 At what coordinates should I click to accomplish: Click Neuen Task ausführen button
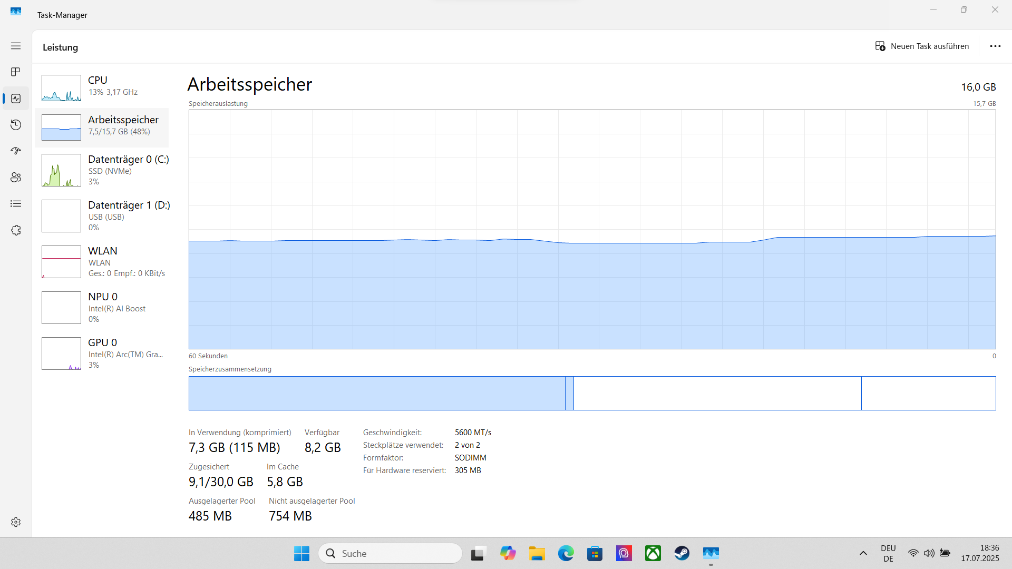922,46
